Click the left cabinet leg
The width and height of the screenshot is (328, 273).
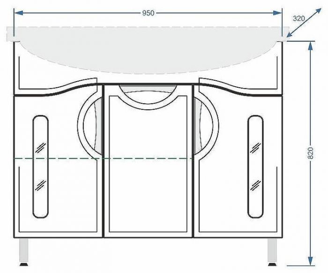22,251
